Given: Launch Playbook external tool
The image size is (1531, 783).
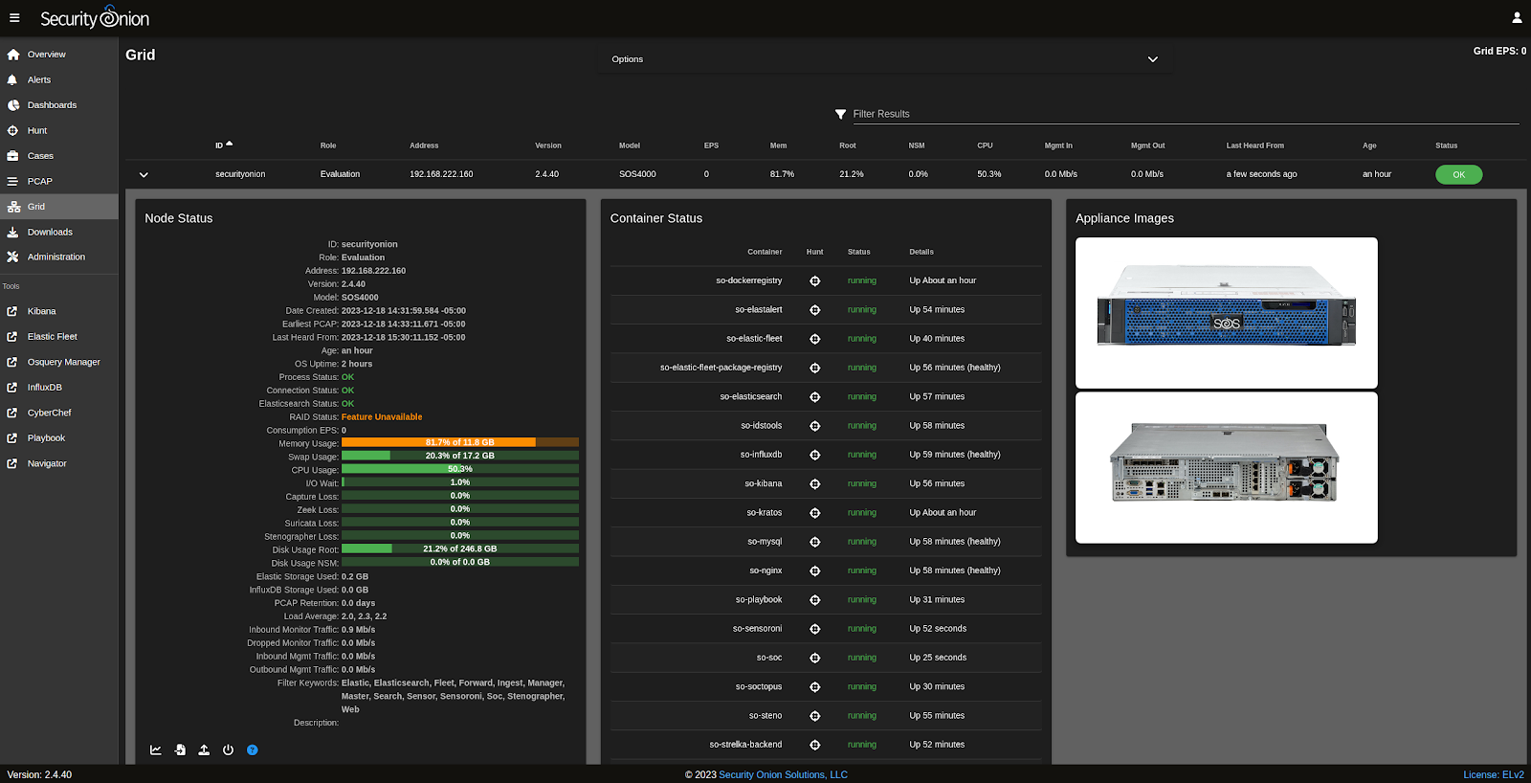Looking at the screenshot, I should [x=59, y=438].
